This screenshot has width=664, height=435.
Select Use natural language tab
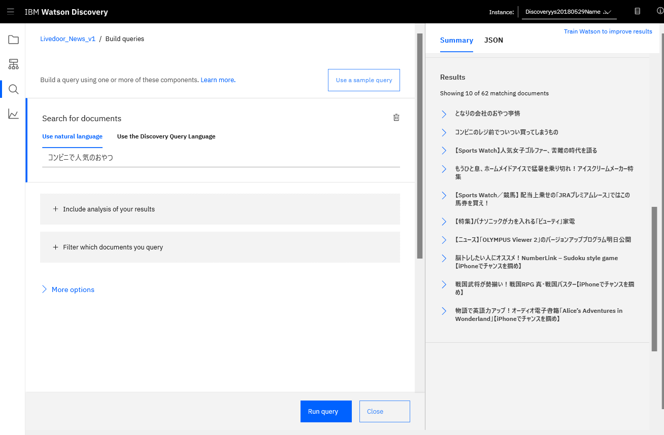[72, 136]
